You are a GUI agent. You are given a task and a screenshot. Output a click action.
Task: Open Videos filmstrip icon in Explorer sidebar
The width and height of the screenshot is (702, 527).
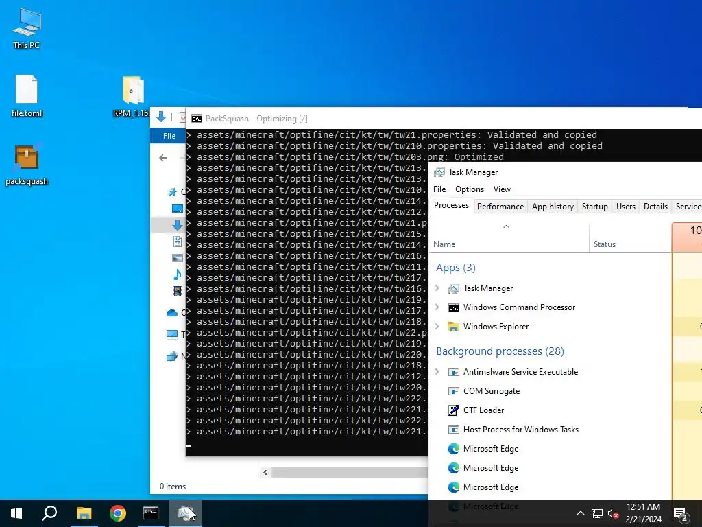(x=178, y=291)
